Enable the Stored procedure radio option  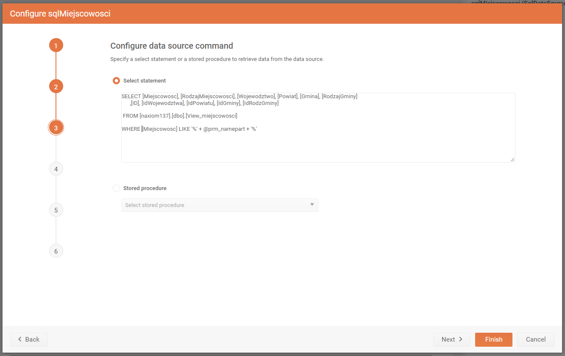click(x=116, y=188)
